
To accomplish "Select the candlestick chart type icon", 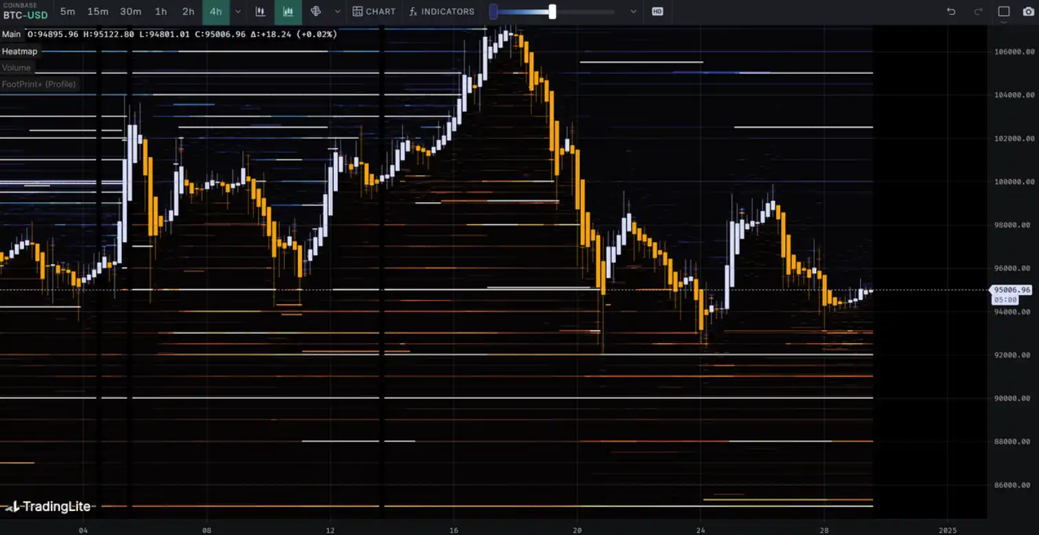I will click(x=260, y=12).
